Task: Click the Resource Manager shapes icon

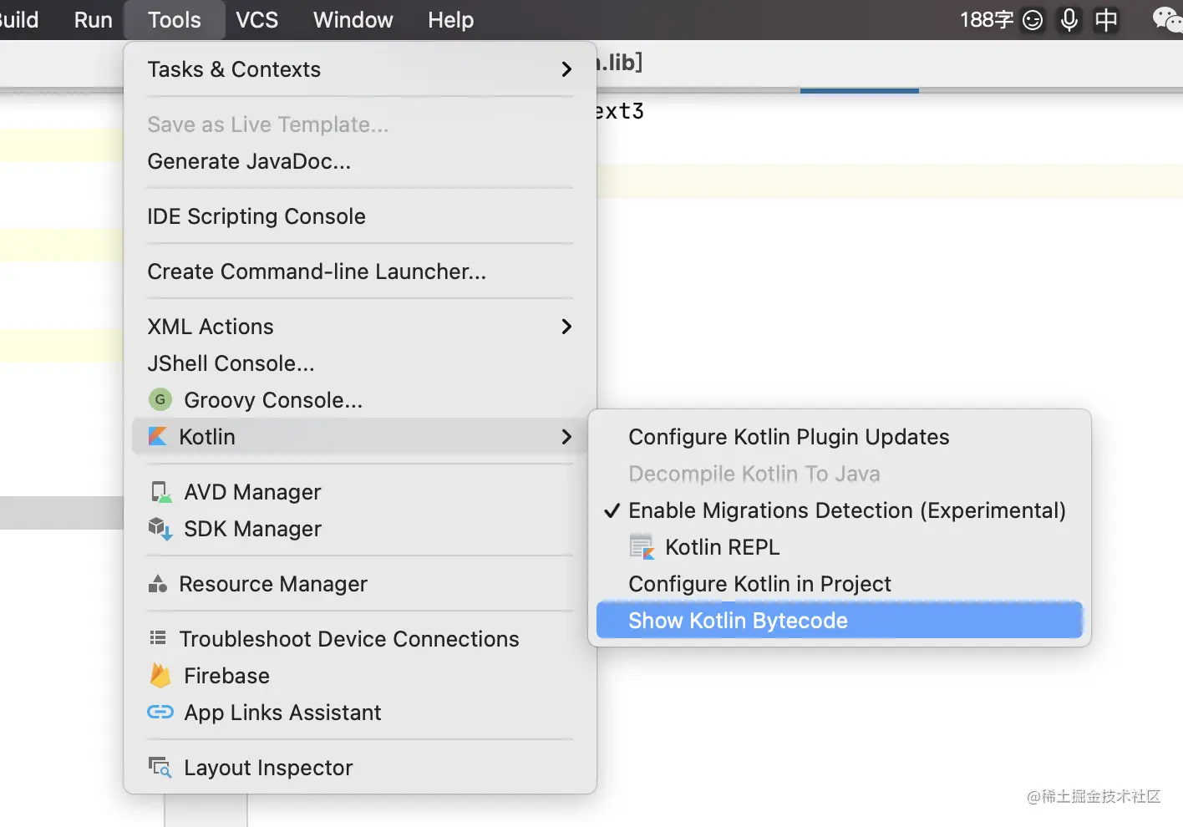Action: pyautogui.click(x=157, y=584)
